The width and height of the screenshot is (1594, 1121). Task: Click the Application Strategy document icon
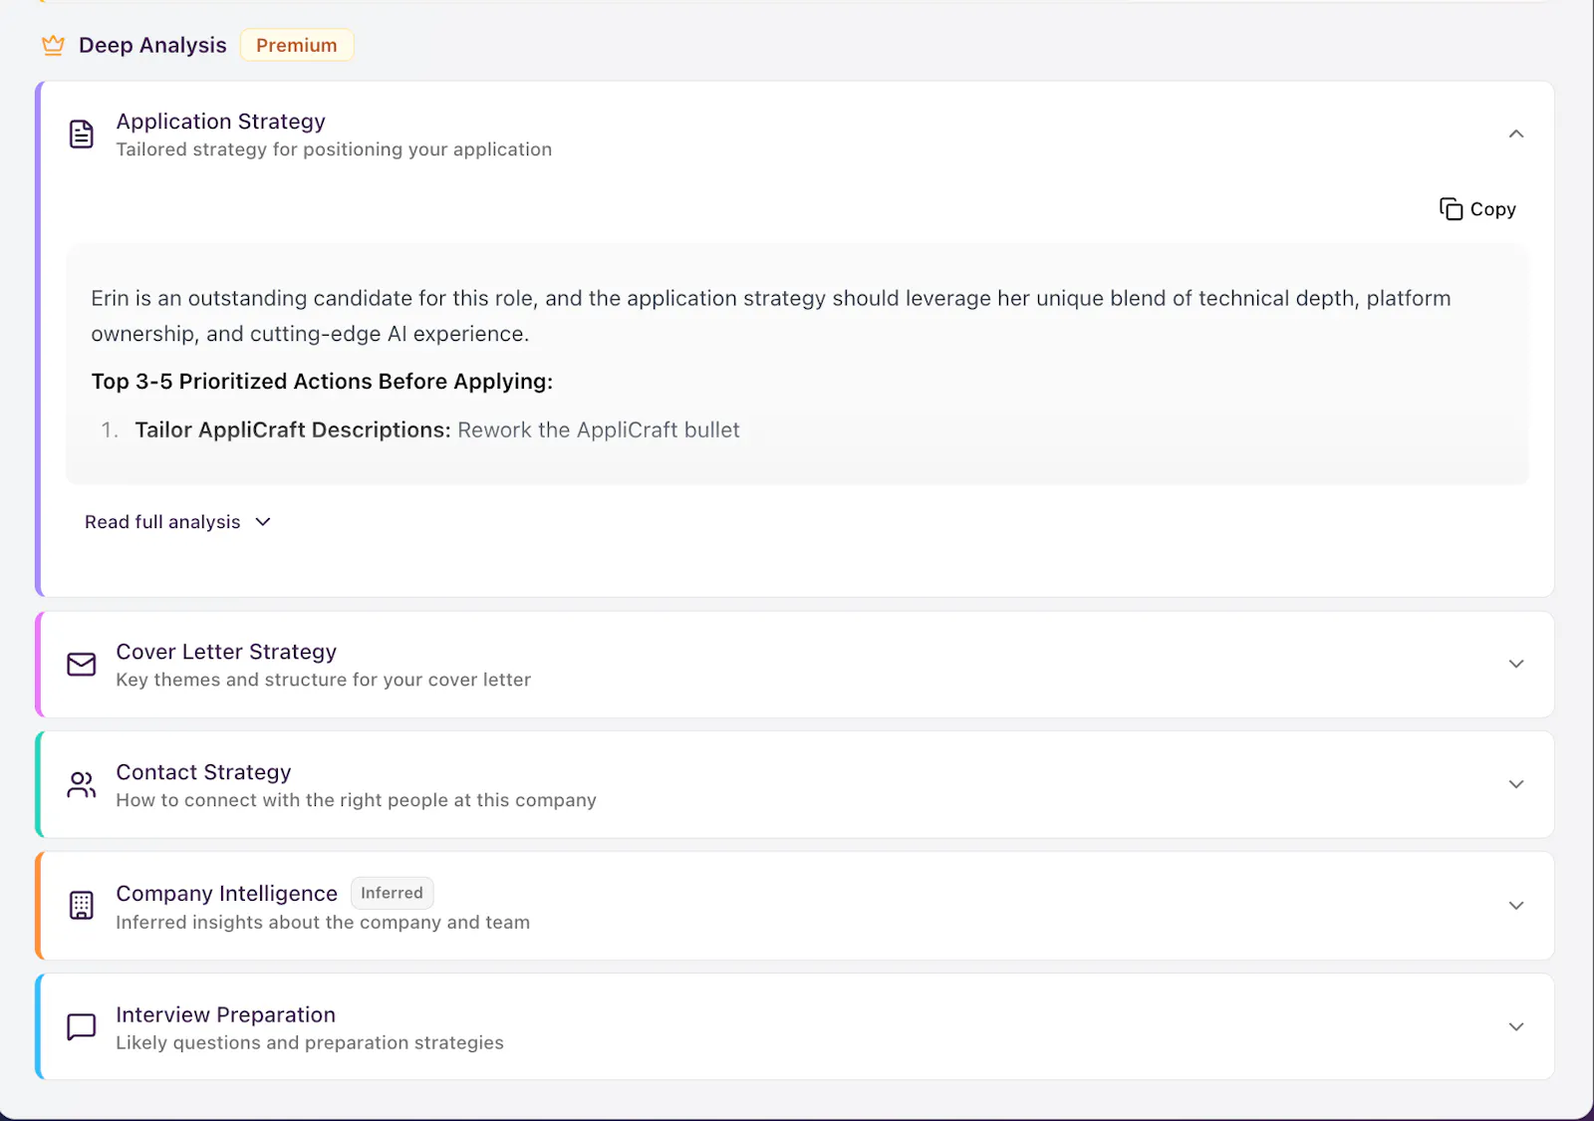pos(82,134)
